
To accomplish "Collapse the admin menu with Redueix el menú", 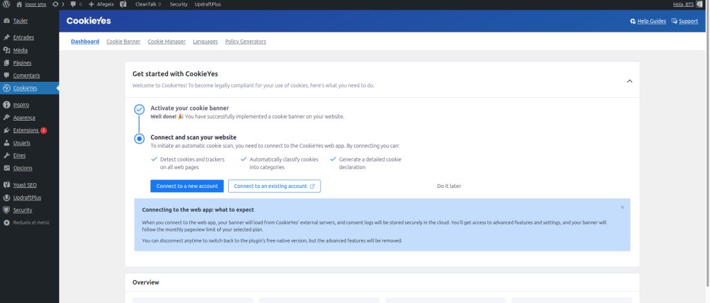I will coord(28,223).
